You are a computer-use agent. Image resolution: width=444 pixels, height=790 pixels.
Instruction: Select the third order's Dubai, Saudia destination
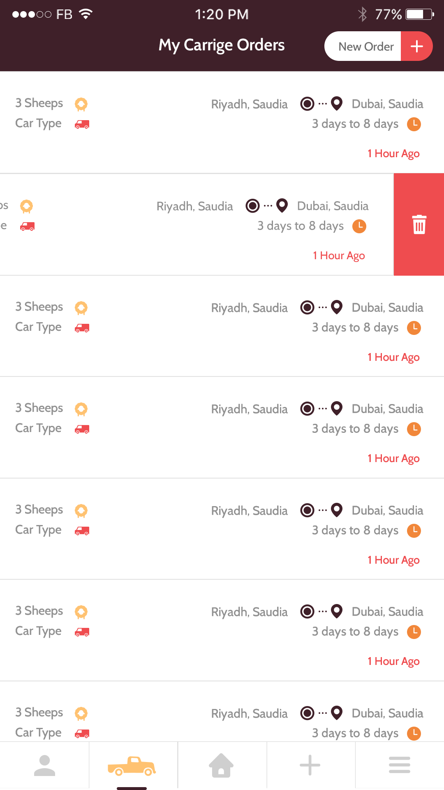tap(387, 308)
